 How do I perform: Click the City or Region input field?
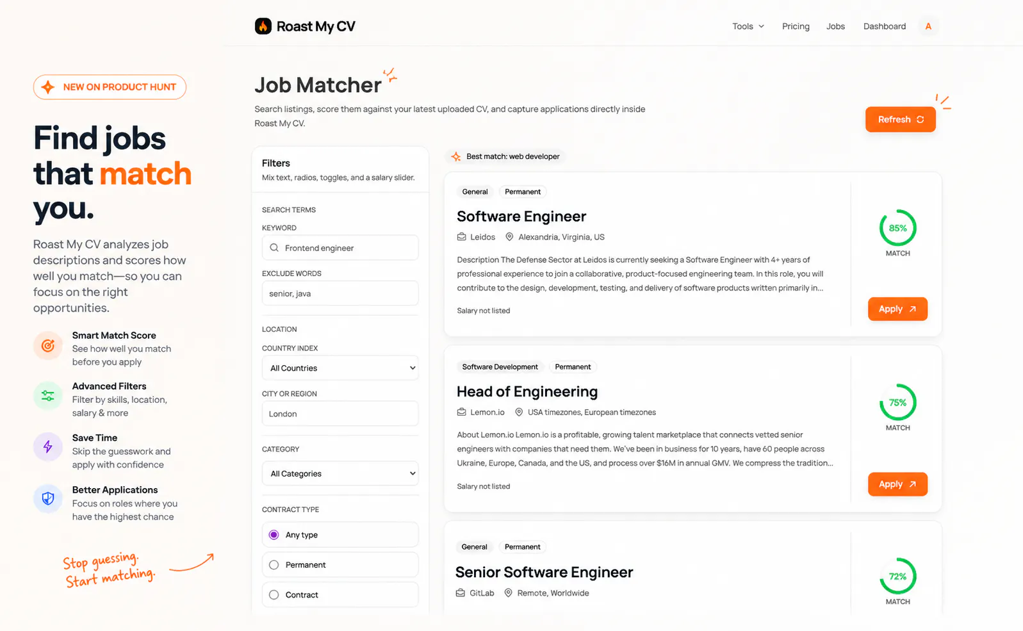pos(340,414)
